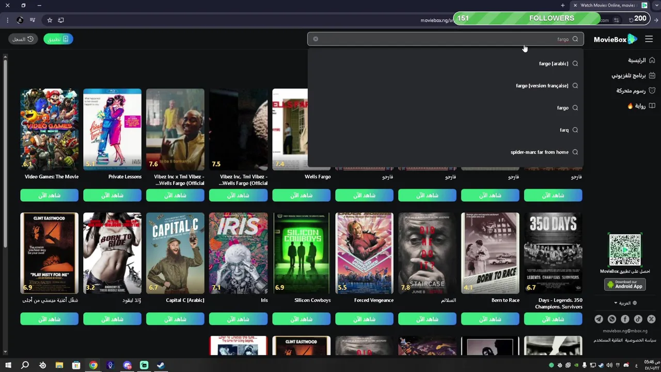Image resolution: width=661 pixels, height=372 pixels.
Task: Open the برنامج تلفزيوني TV shows section
Action: pos(633,75)
